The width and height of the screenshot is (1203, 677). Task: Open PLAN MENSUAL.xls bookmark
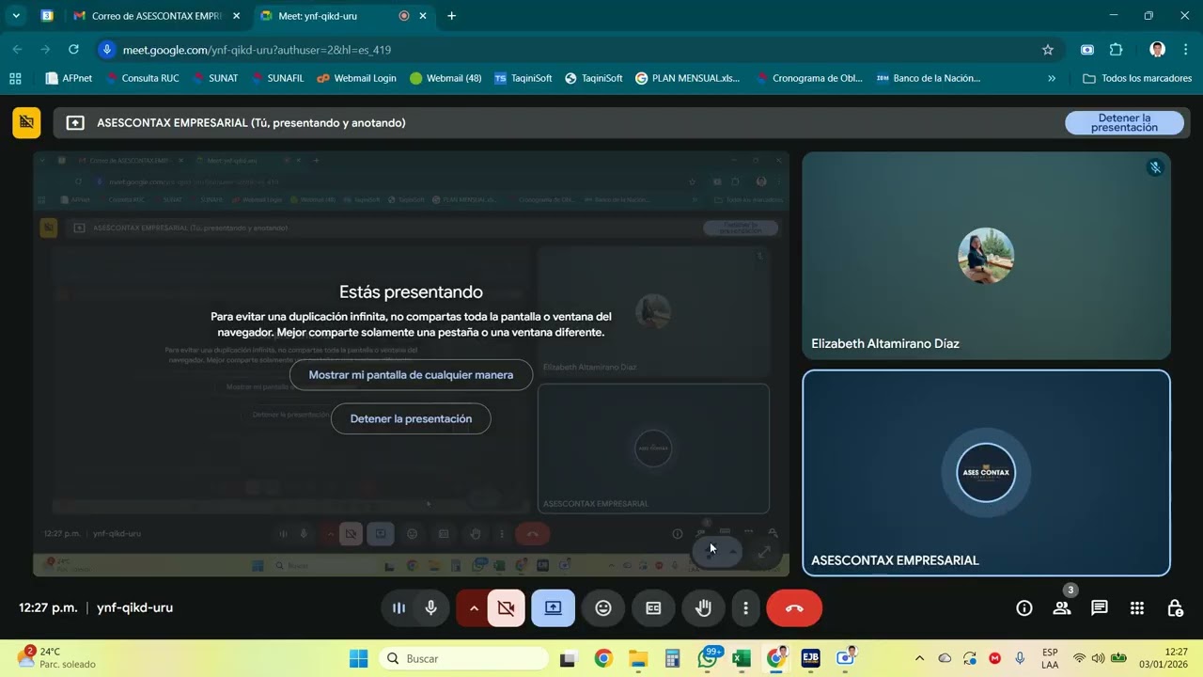click(x=688, y=78)
